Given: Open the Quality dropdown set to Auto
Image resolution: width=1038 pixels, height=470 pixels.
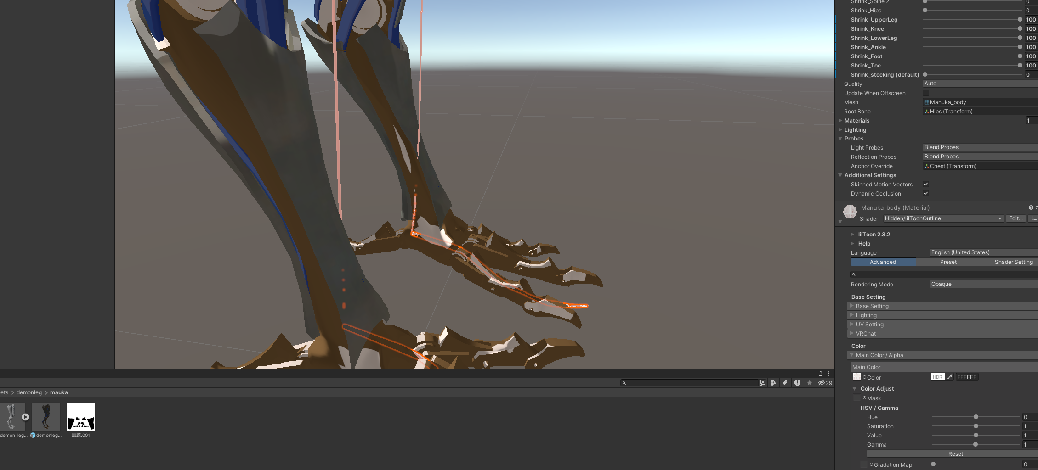Looking at the screenshot, I should click(x=980, y=84).
